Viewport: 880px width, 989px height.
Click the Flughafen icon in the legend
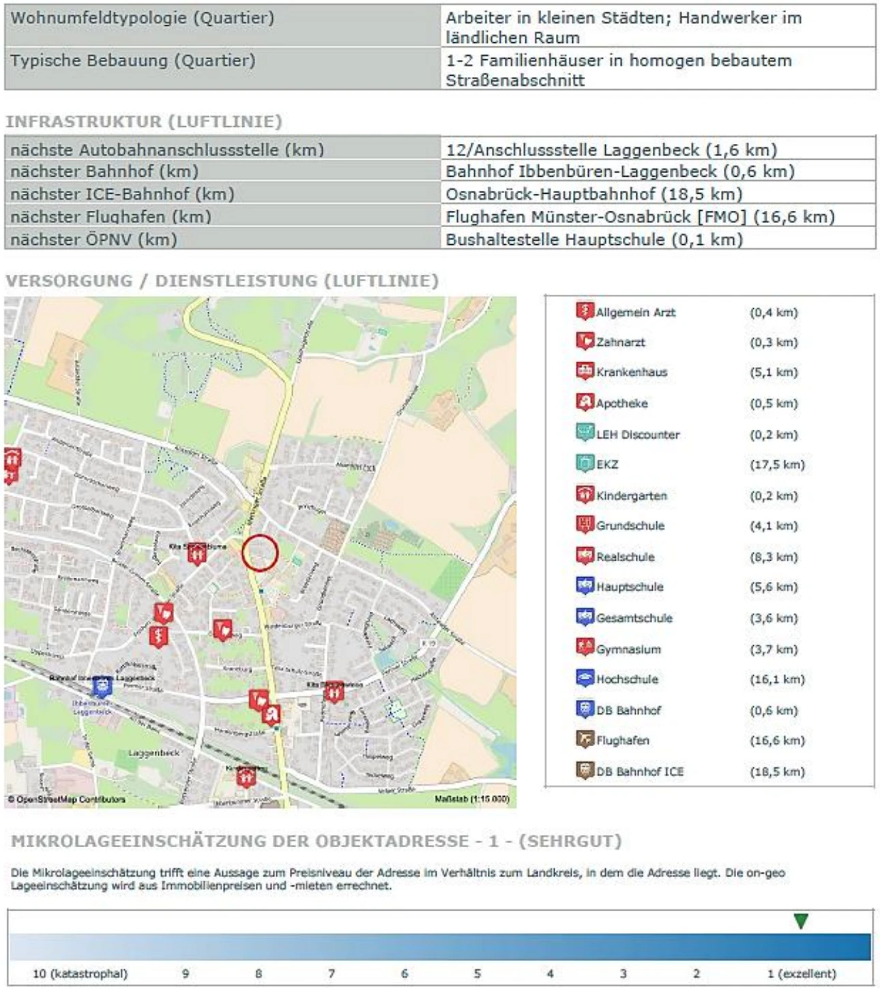[585, 739]
